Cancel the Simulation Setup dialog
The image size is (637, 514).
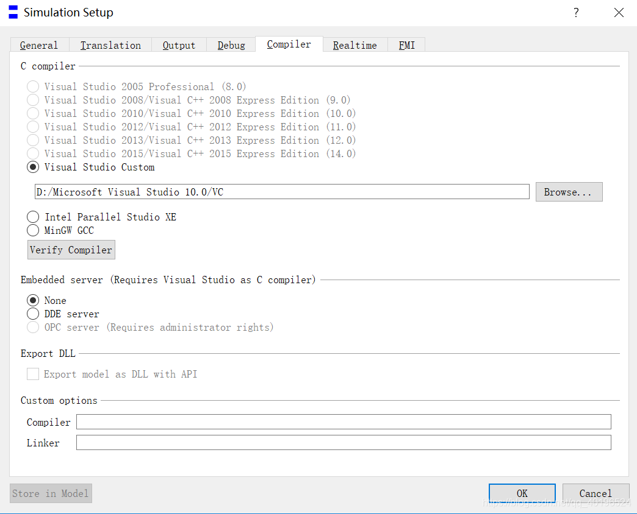(596, 493)
